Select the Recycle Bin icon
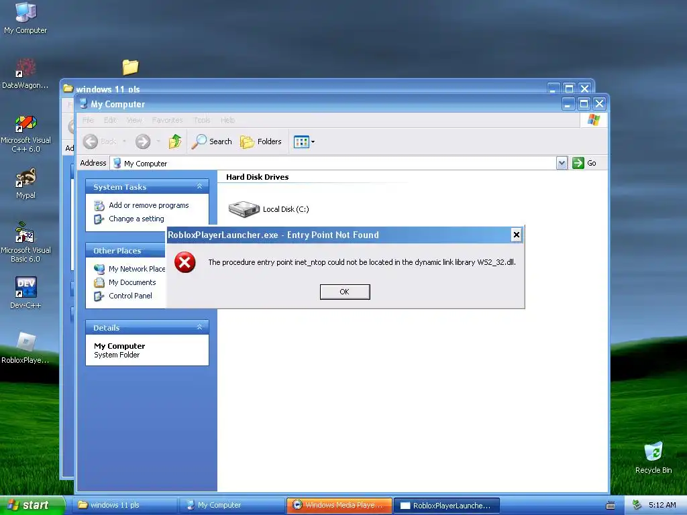Viewport: 687px width, 515px height. pos(653,457)
